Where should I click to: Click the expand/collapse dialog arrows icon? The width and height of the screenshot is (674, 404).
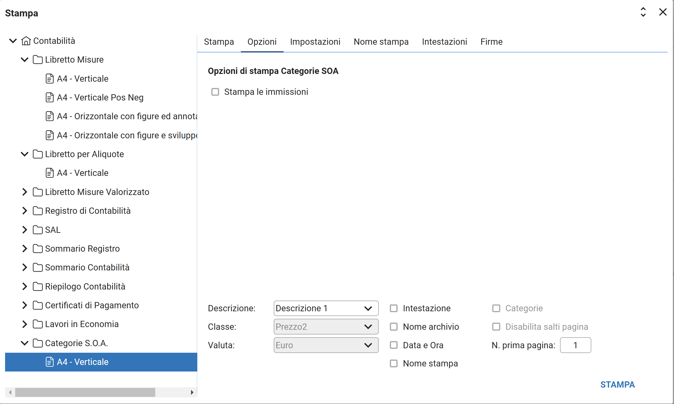point(643,12)
